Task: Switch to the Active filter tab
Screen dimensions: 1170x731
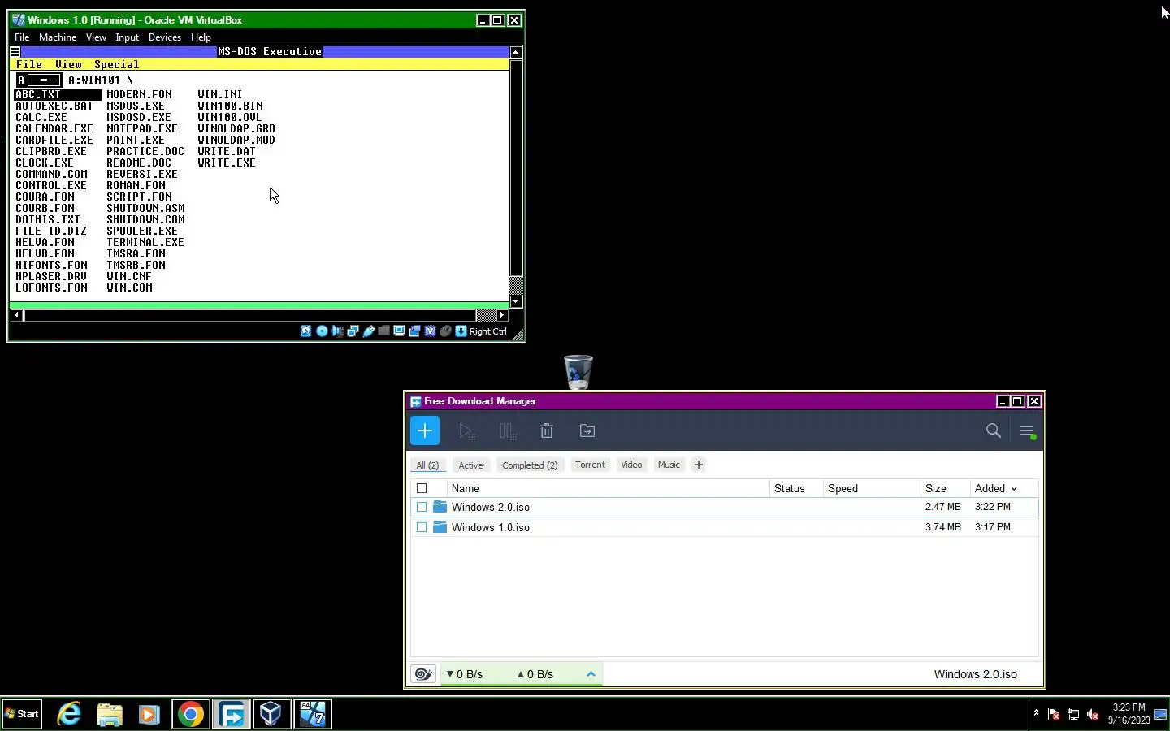Action: pos(470,465)
